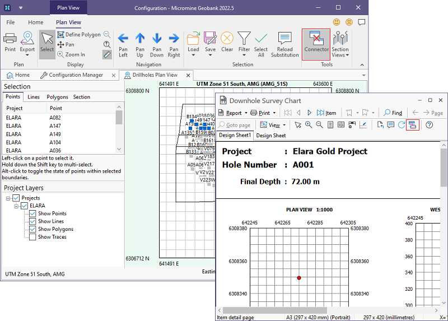This screenshot has height=321, width=448.
Task: Click zoom in magnifier in Survey Chart toolbar
Action: click(x=309, y=125)
